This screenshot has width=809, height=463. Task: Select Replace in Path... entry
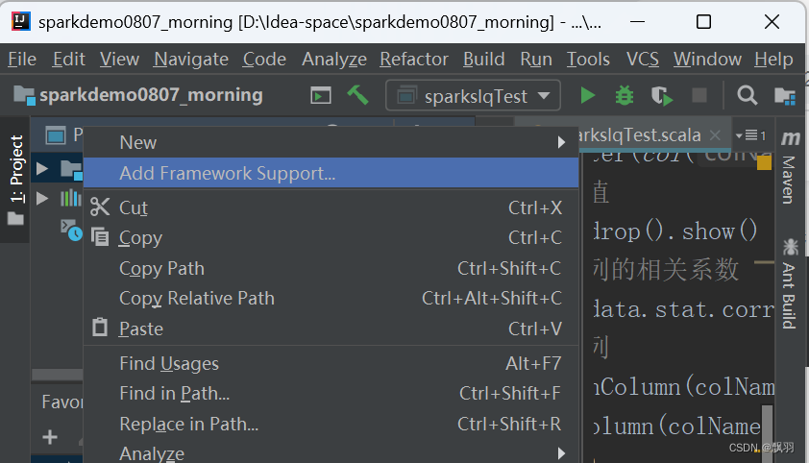pos(331,424)
